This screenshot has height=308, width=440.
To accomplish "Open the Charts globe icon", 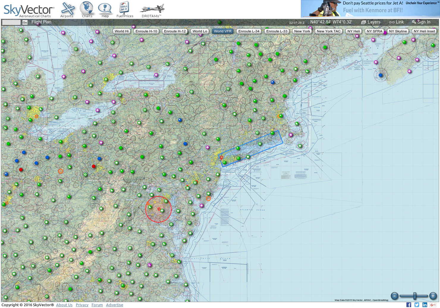I will tap(87, 10).
